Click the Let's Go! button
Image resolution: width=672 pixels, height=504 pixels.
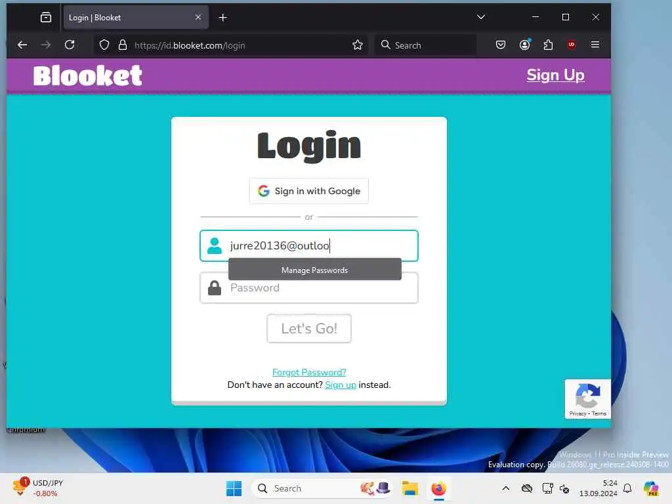[x=309, y=329]
